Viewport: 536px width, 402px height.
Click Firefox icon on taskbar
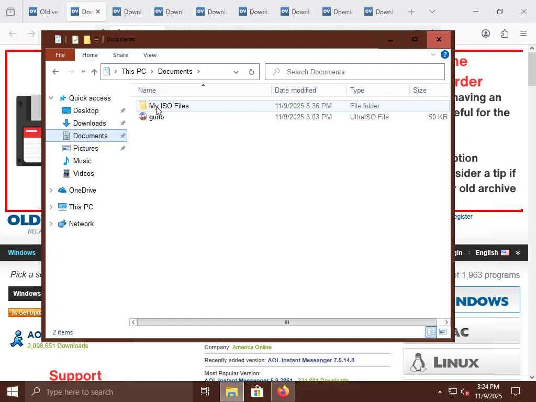(x=283, y=392)
